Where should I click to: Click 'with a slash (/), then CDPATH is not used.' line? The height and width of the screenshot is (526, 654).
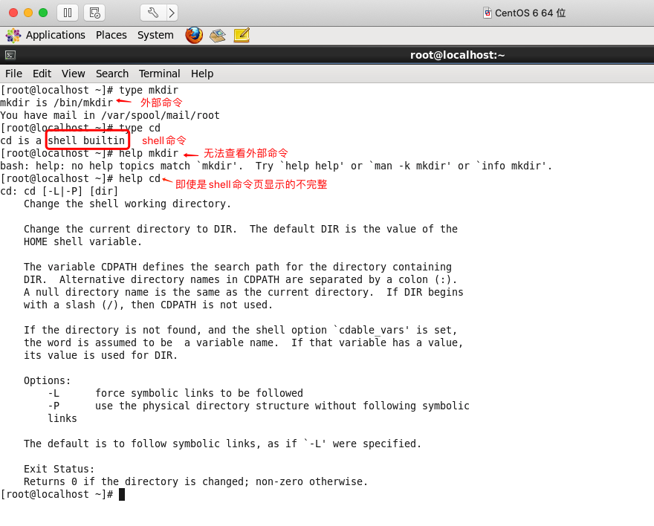148,305
